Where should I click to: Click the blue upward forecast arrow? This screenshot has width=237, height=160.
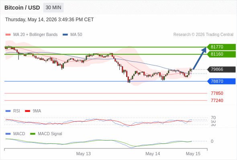[200, 58]
